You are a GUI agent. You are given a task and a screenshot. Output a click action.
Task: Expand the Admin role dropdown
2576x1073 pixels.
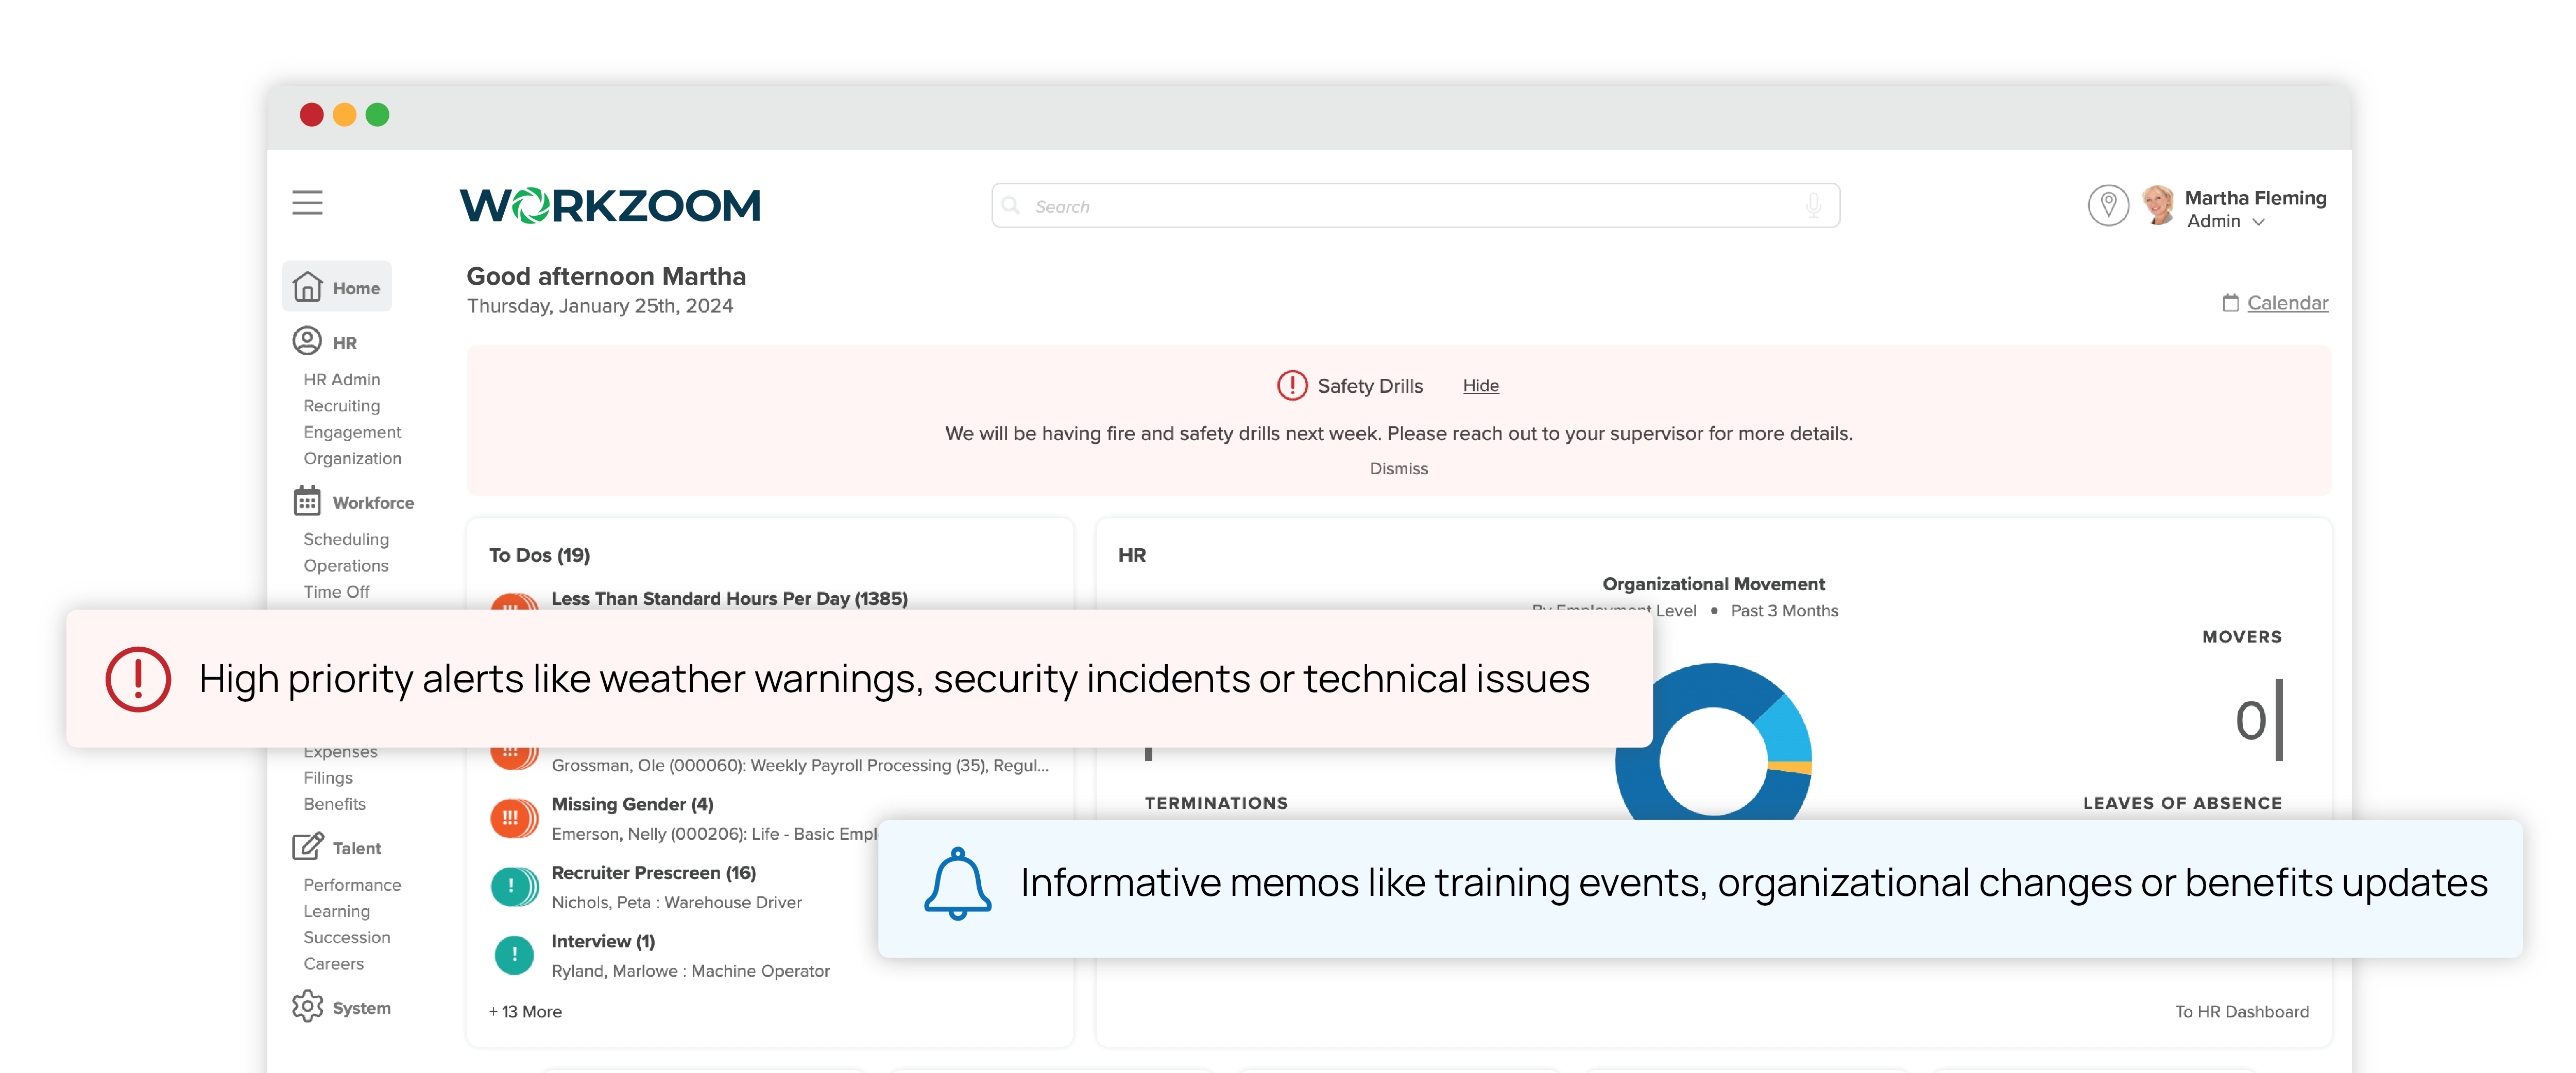[x=2225, y=222]
